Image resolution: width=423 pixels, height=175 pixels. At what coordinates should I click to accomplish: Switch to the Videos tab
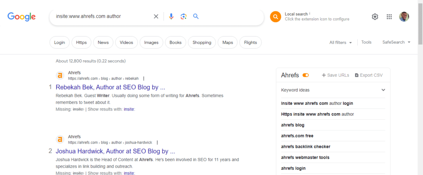126,43
